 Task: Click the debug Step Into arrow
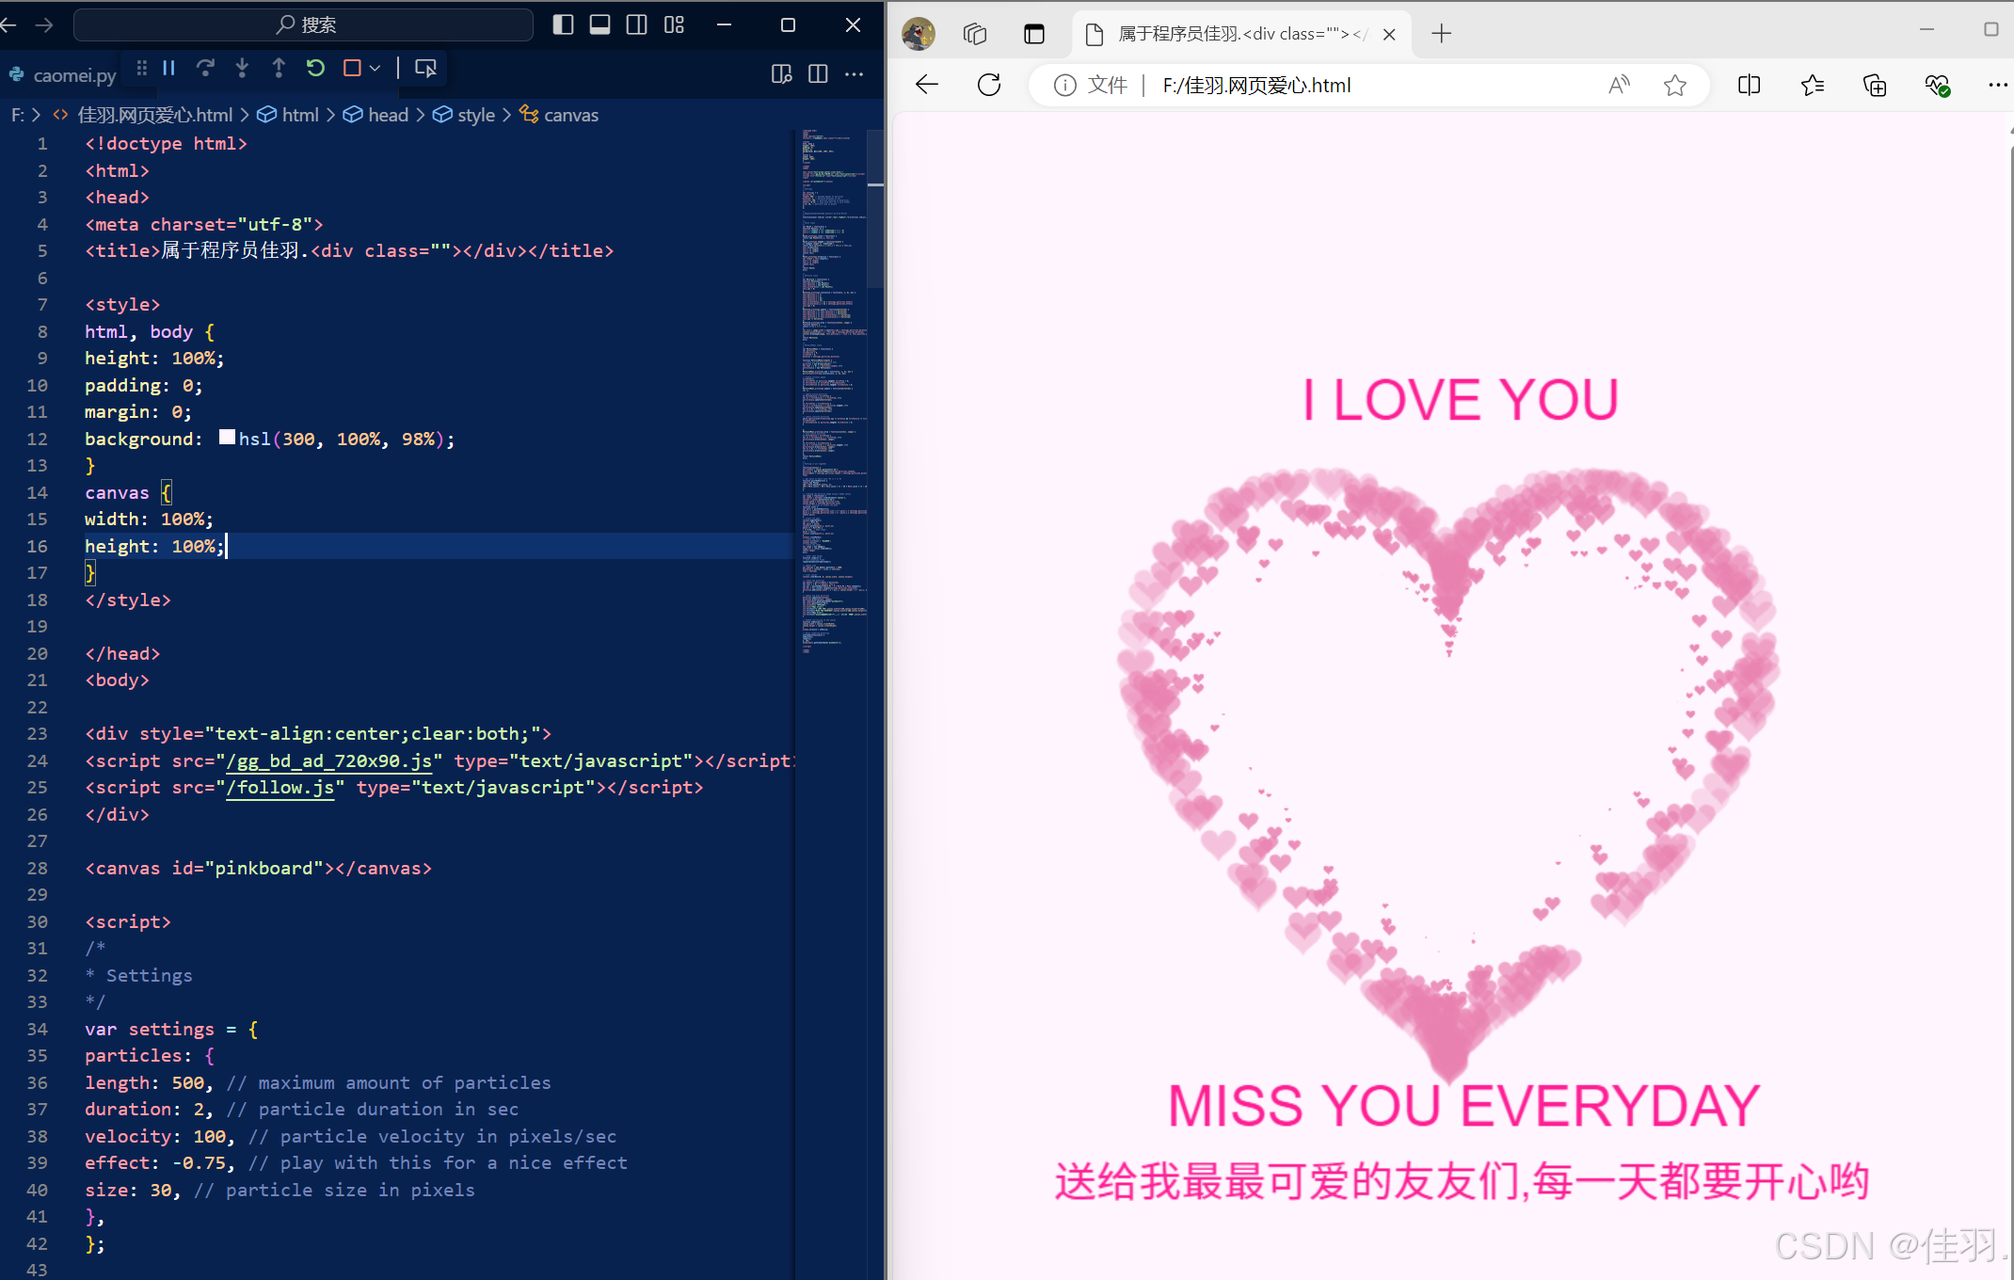[242, 68]
